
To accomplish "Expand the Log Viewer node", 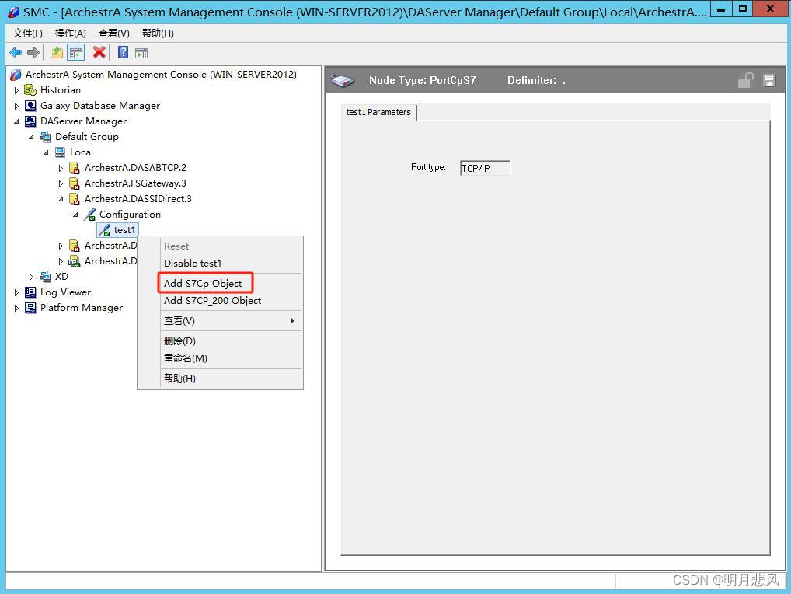I will 16,292.
